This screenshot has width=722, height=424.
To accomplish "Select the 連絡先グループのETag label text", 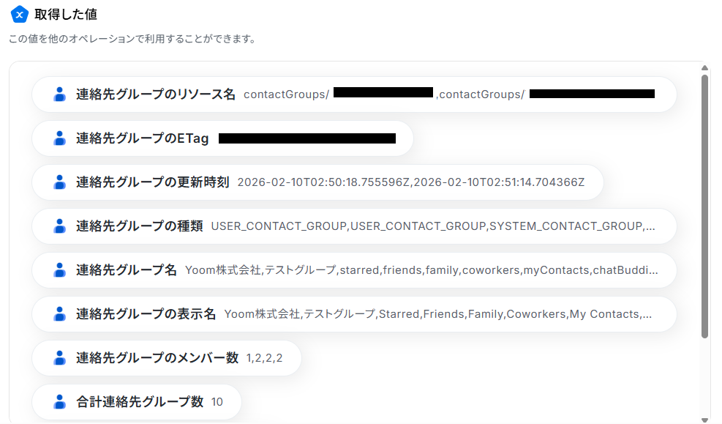I will coord(142,138).
